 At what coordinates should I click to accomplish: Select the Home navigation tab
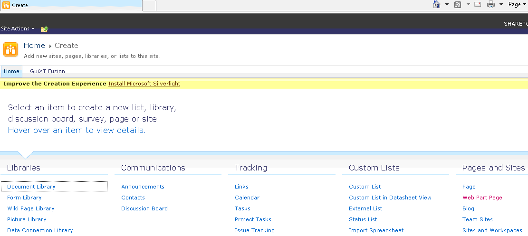coord(11,71)
